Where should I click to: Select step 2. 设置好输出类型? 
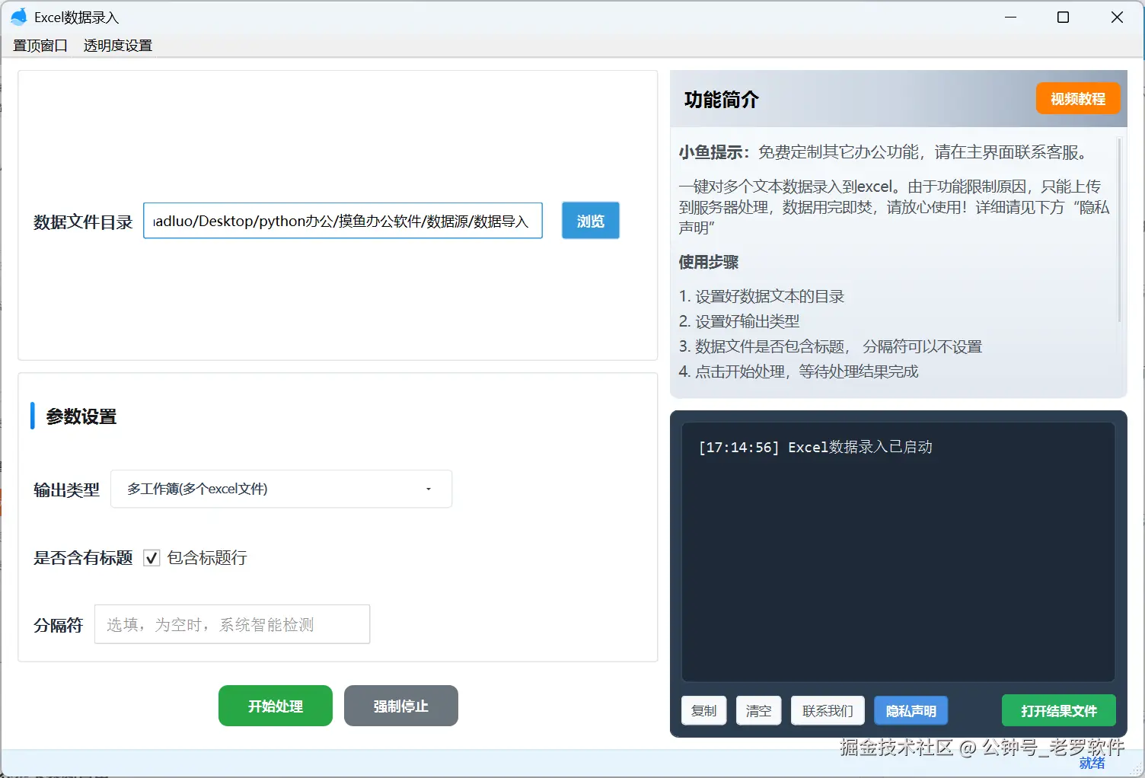pyautogui.click(x=739, y=321)
